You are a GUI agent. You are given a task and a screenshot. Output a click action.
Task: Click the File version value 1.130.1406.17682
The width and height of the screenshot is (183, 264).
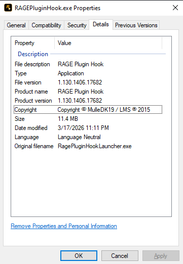(x=80, y=82)
